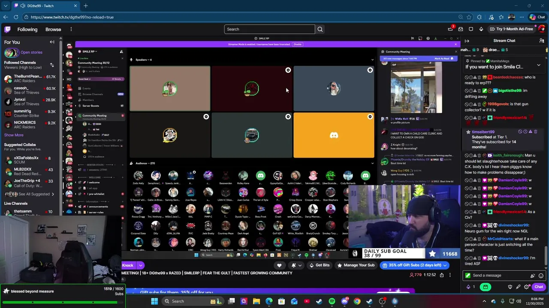Disable Streamer Mode in Discord banner
The image size is (549, 308).
pyautogui.click(x=297, y=44)
